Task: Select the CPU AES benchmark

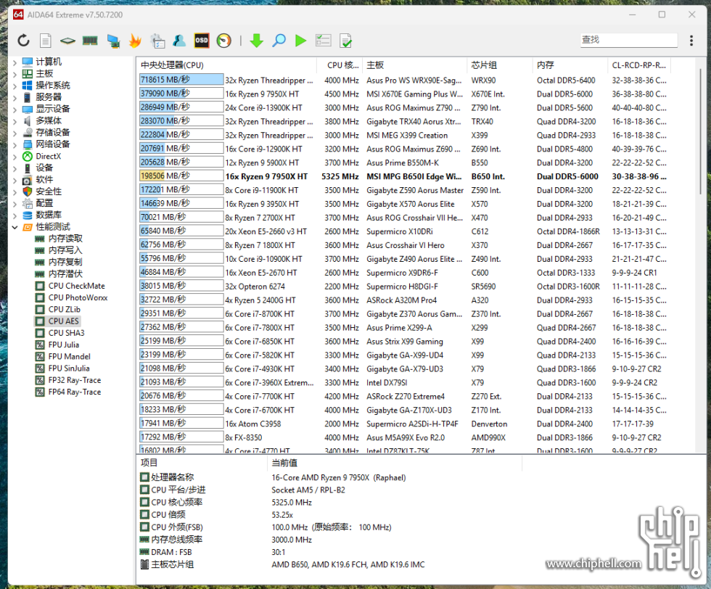Action: coord(64,321)
